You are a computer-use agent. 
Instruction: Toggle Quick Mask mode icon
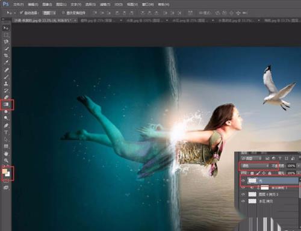click(x=6, y=180)
